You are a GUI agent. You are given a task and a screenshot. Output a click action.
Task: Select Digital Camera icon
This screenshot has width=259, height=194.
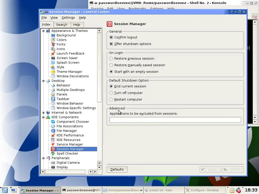point(53,163)
